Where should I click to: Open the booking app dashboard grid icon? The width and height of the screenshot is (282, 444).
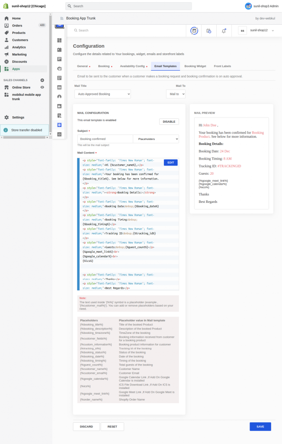59,40
